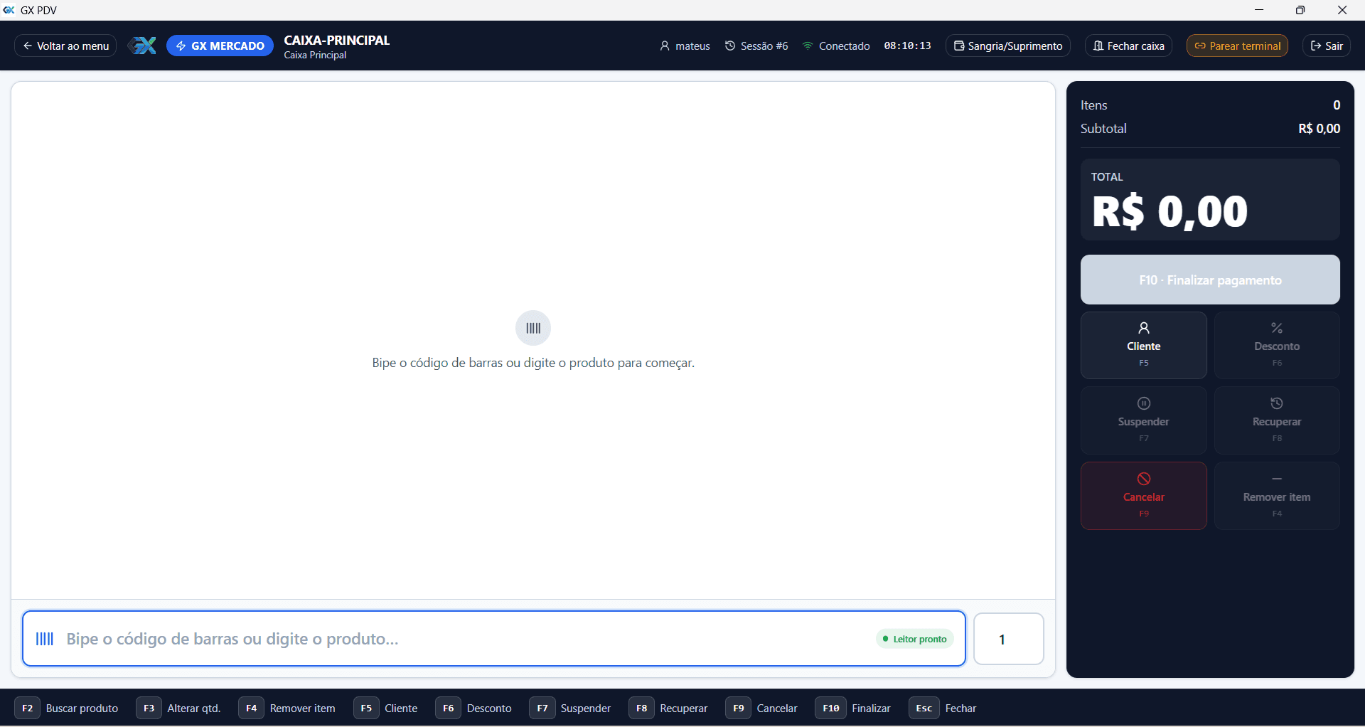
Task: Click the barcode icon inside the product input
Action: click(x=45, y=639)
